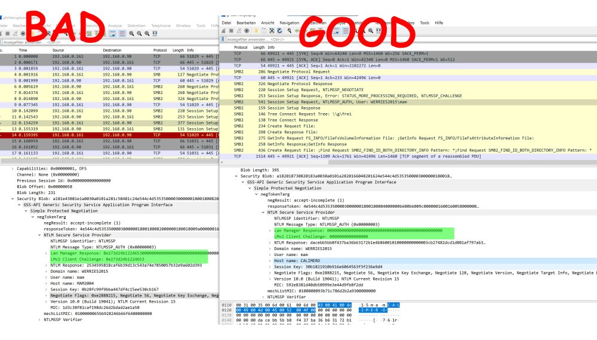The image size is (597, 340).
Task: Select Tree Connect Request packet in GOOD window
Action: pyautogui.click(x=408, y=114)
